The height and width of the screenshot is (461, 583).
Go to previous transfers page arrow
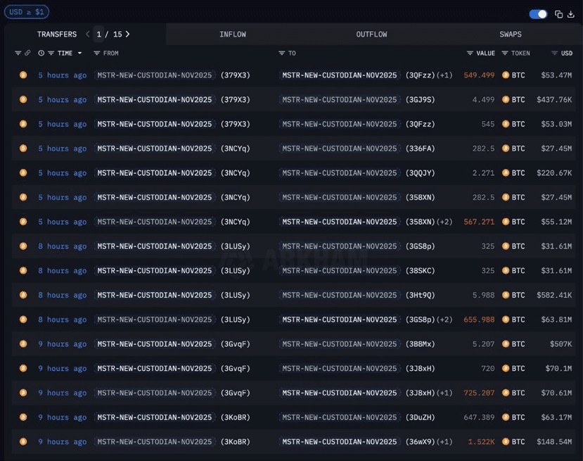tap(88, 34)
